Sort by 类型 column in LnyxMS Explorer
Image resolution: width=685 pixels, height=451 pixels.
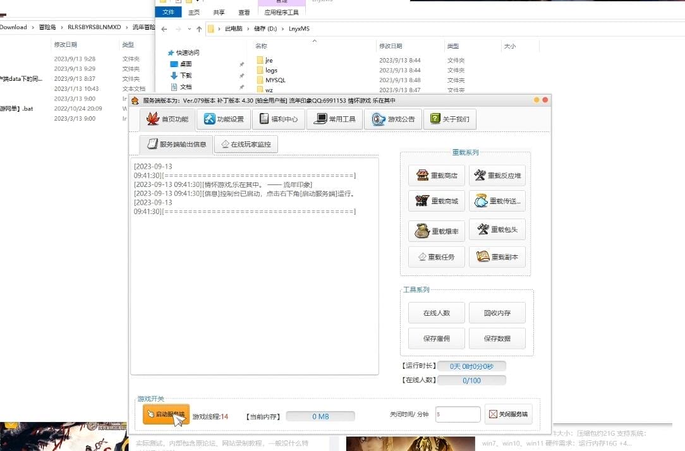click(453, 46)
